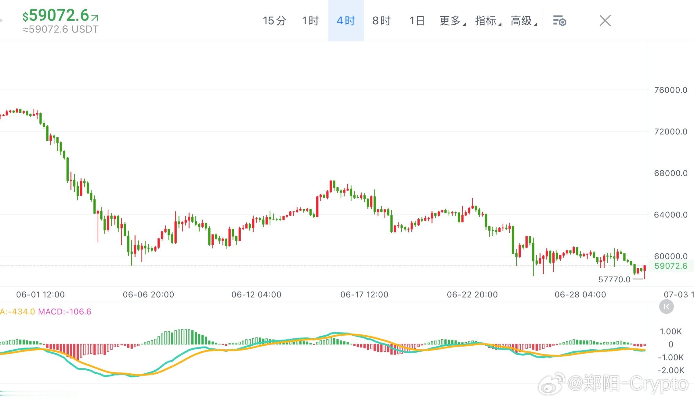Screen dimensions: 694x402
Task: Click the 68000.0 axis label
Action: pos(671,173)
